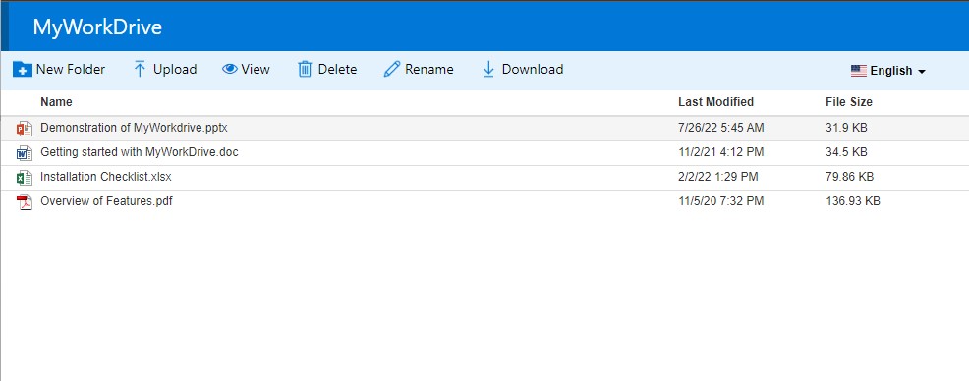Viewport: 969px width, 381px height.
Task: Select the PowerPoint file icon
Action: [x=25, y=129]
